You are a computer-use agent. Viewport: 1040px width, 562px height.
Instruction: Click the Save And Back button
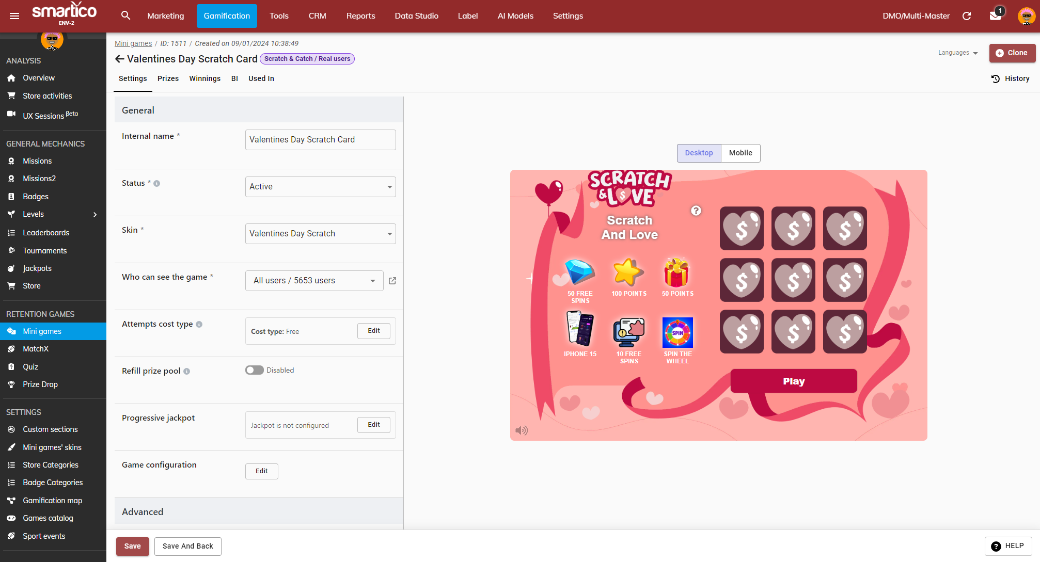[x=187, y=546]
